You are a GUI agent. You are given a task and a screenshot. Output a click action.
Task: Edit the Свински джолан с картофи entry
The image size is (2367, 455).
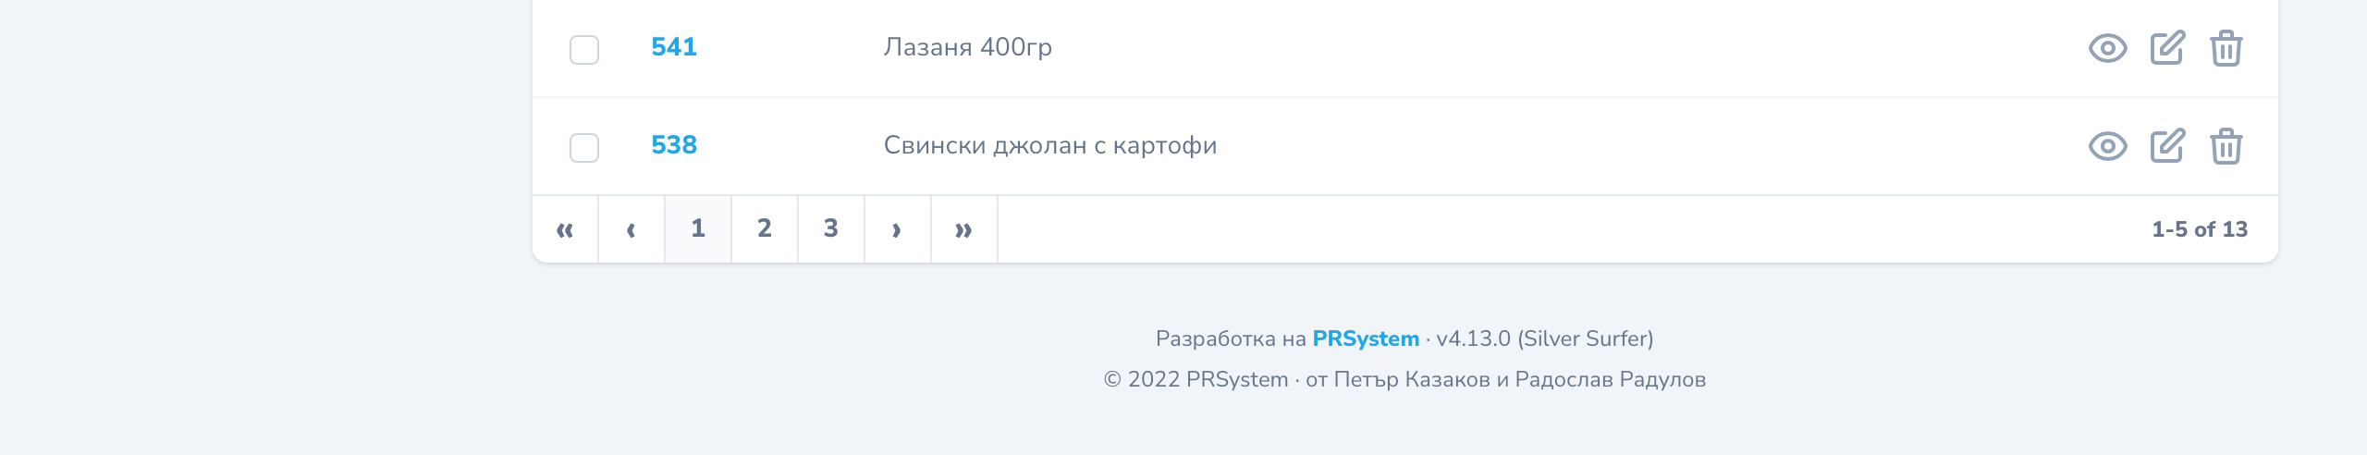point(2167,146)
